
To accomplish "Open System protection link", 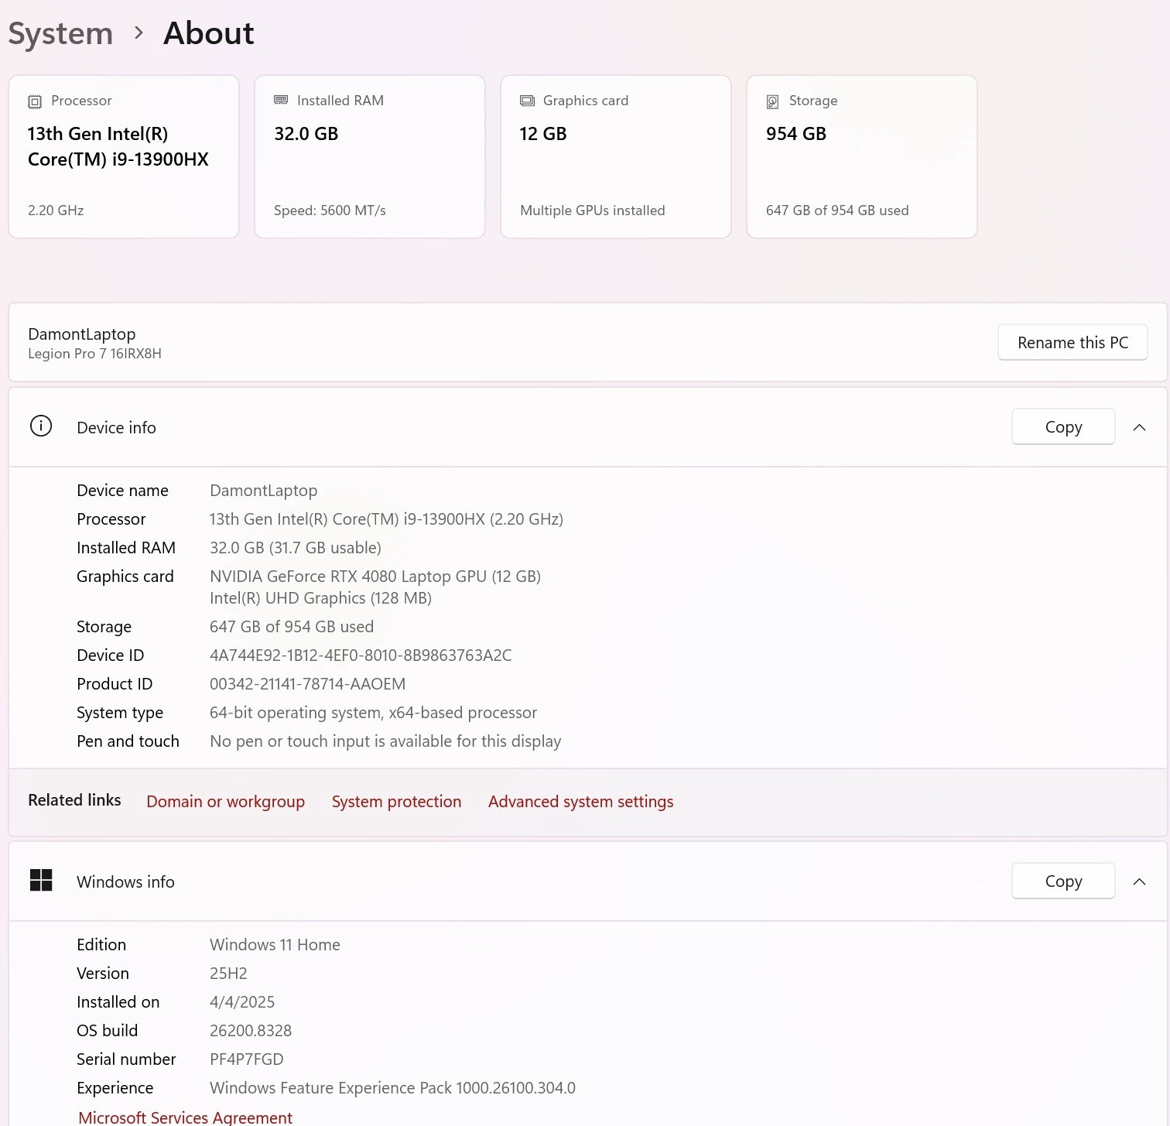I will (x=396, y=801).
